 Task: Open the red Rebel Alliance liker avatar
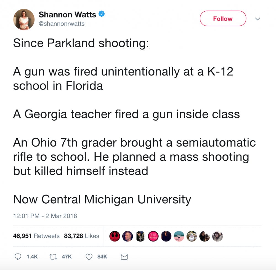115,236
